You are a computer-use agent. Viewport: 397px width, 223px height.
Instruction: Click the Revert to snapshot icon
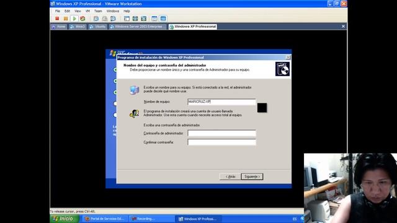pyautogui.click(x=105, y=19)
